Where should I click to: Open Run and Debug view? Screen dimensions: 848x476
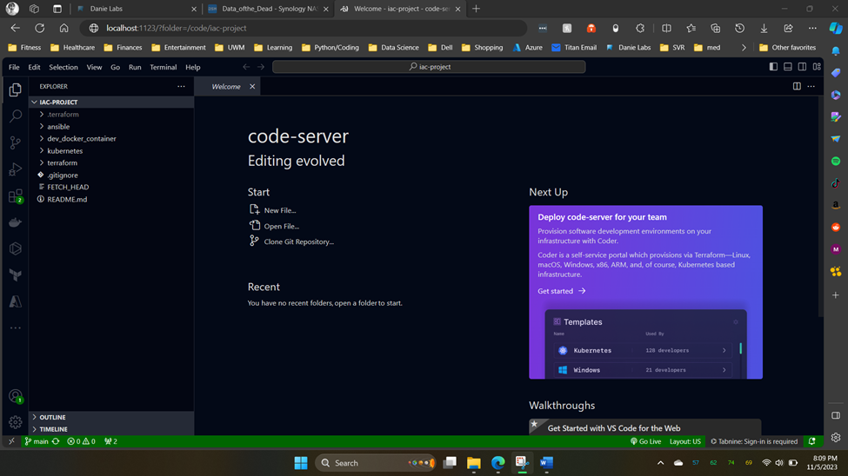click(15, 169)
